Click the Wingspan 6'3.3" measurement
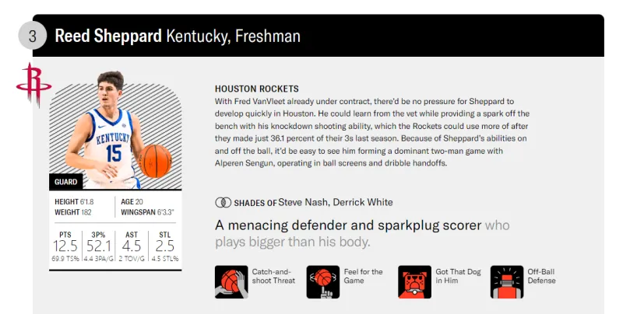623x314 pixels. (x=147, y=212)
